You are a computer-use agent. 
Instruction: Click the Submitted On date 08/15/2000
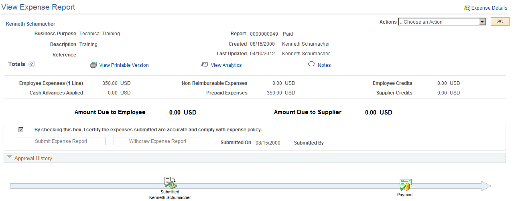(x=268, y=143)
